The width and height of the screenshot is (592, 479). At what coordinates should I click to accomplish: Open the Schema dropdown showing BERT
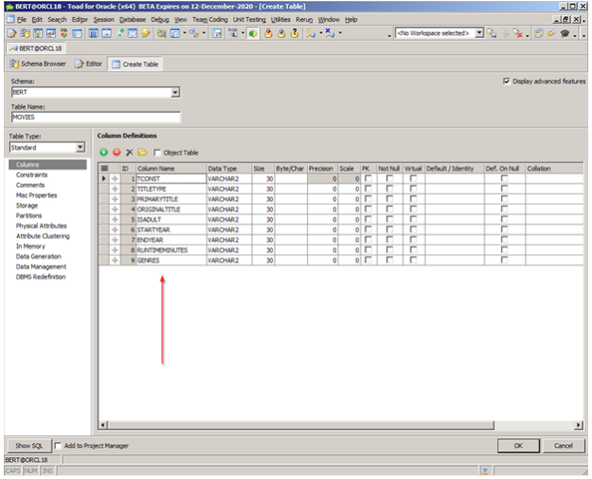point(175,92)
